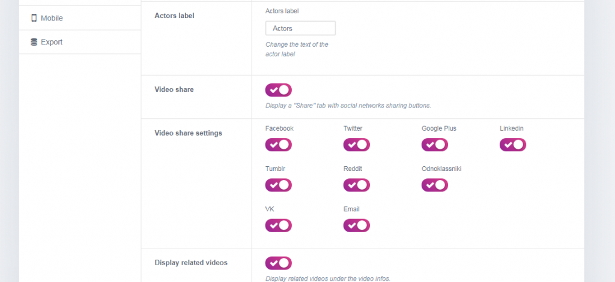Disable Facebook sharing toggle

point(278,145)
